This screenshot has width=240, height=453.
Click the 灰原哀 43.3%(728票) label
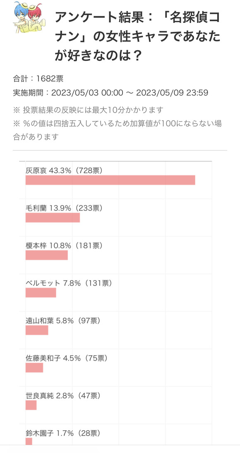click(64, 171)
